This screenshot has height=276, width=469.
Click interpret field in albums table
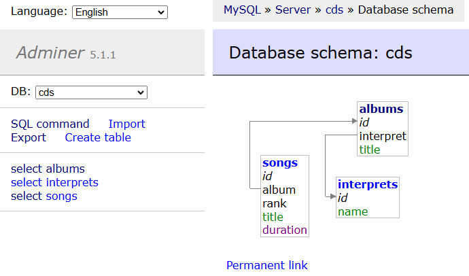[x=383, y=136]
